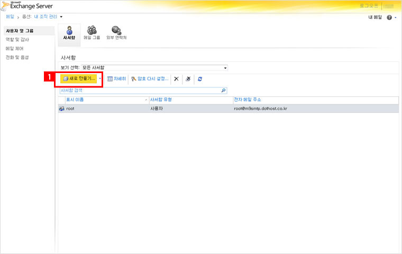Select 역할 및 감사 in the sidebar
This screenshot has width=402, height=254.
click(x=17, y=40)
